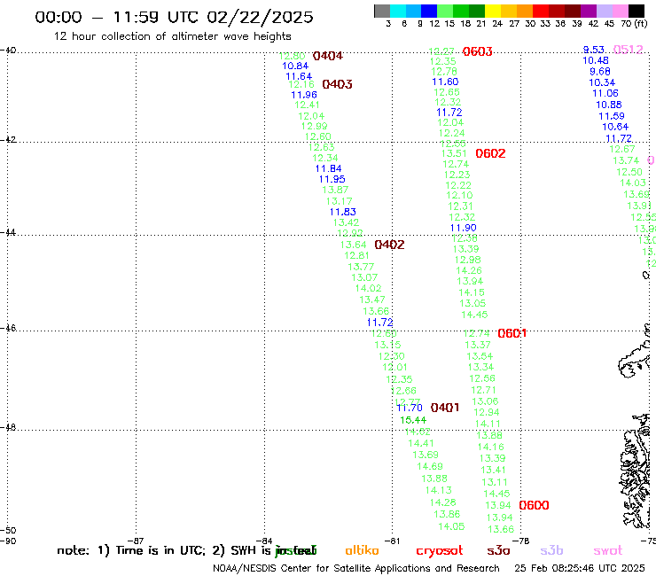Select the 11.06 wave height value
The height and width of the screenshot is (576, 656).
tap(605, 93)
